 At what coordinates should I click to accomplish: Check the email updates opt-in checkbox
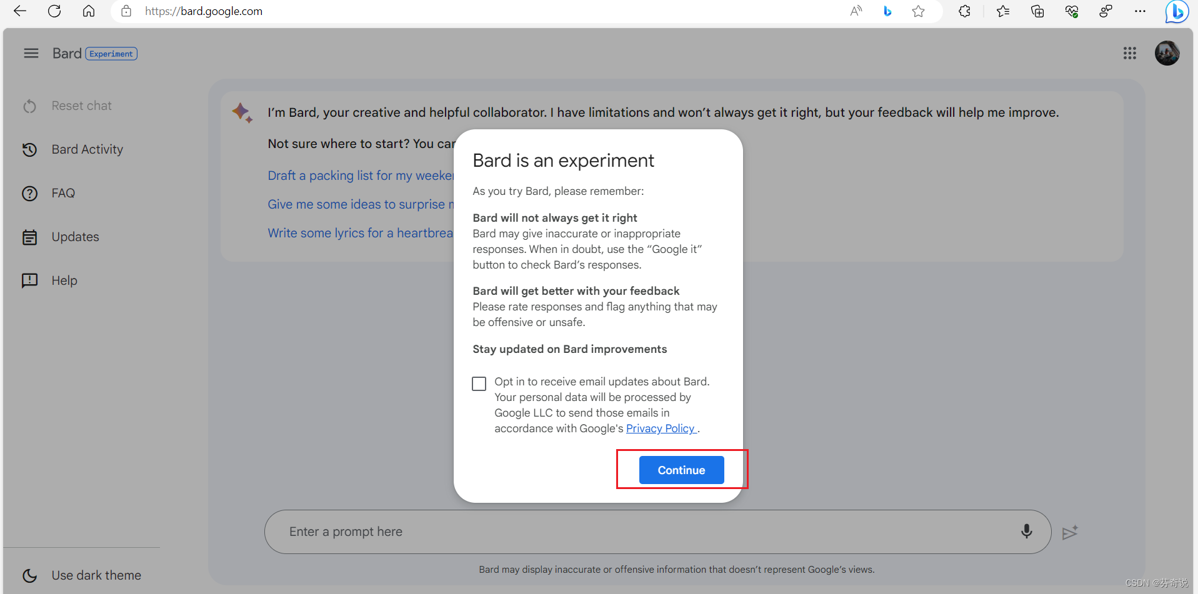[479, 384]
